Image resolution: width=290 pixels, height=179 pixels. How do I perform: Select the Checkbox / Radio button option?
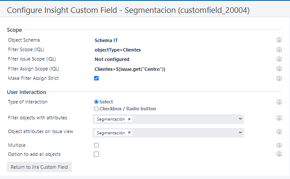point(96,109)
